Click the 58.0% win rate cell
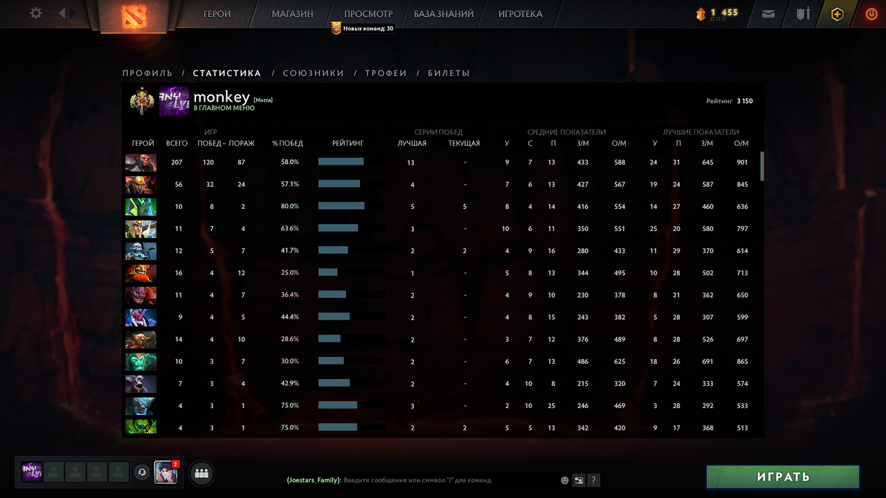Screen dimensions: 886x498 pyautogui.click(x=290, y=162)
